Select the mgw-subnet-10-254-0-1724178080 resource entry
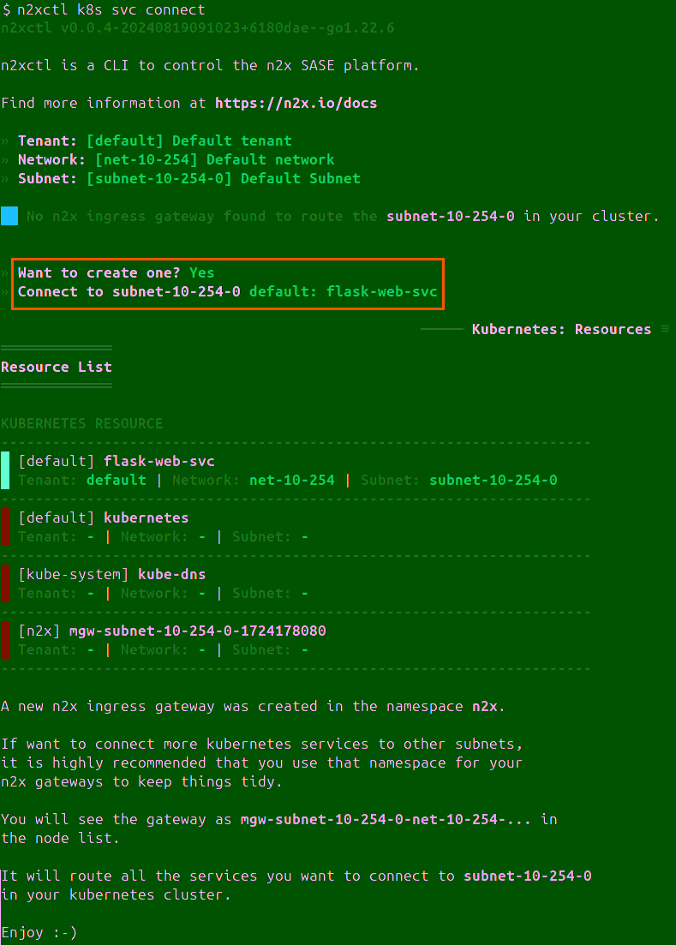The width and height of the screenshot is (676, 945). [x=214, y=631]
